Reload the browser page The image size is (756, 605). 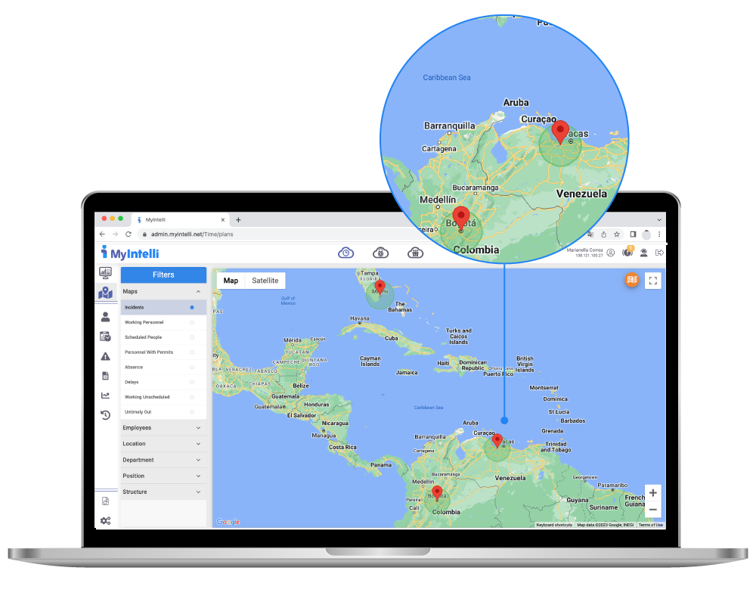coord(129,234)
